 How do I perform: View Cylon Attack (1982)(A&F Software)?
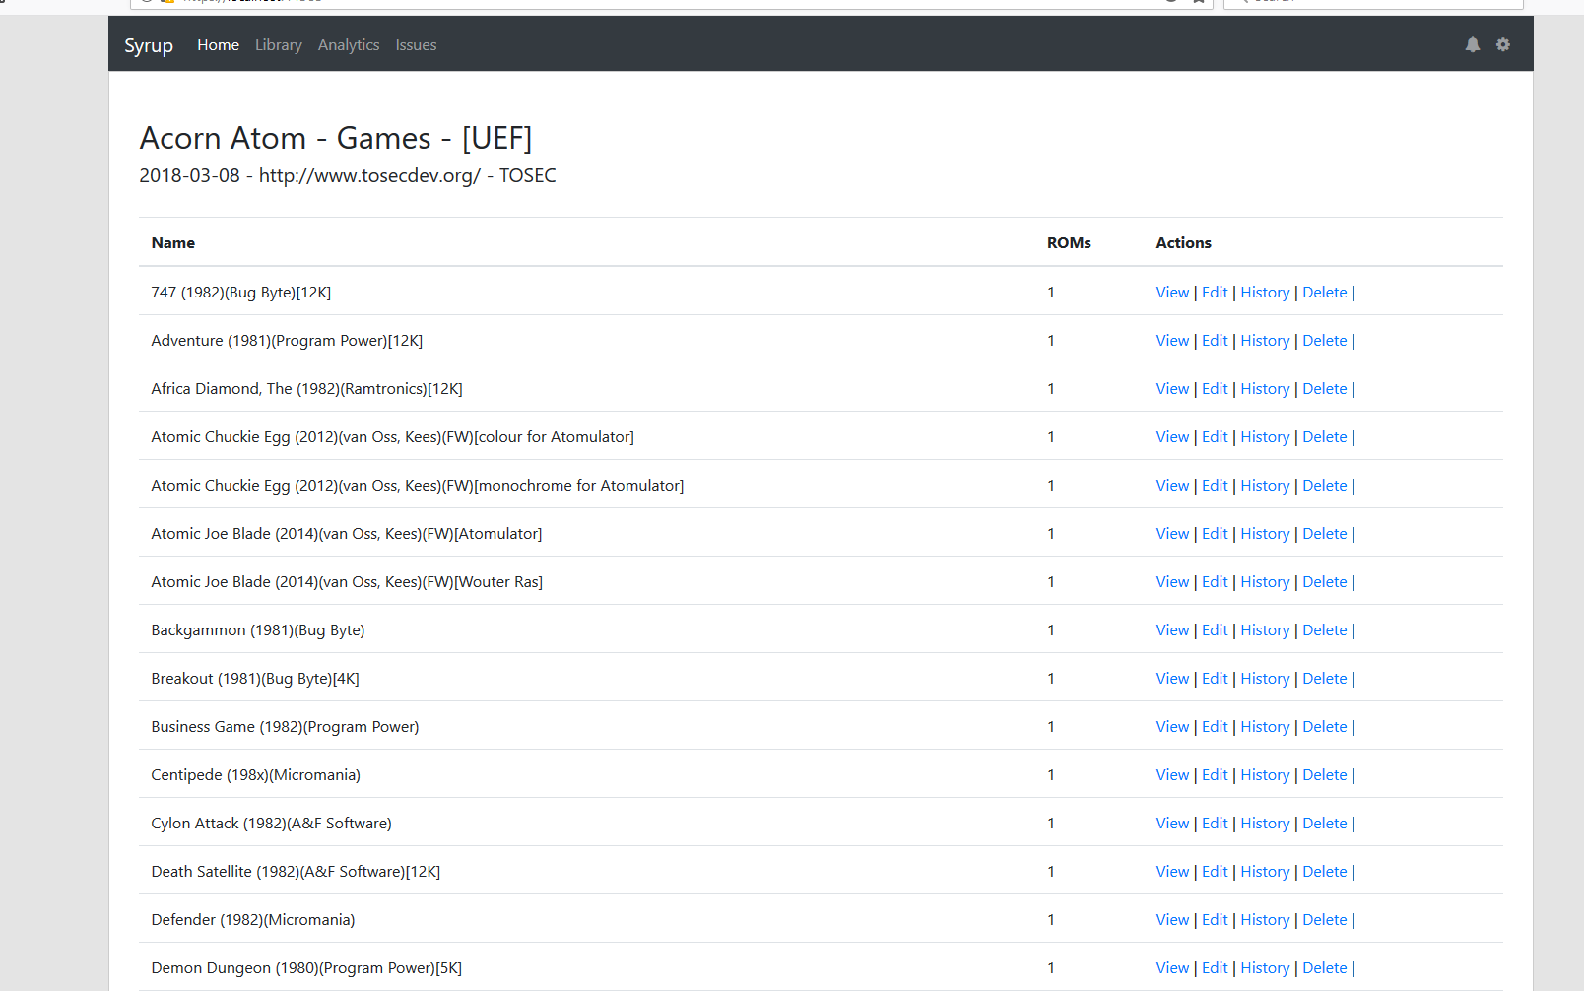pos(1172,824)
